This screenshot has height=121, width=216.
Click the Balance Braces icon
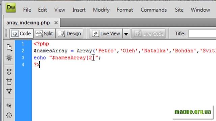(x=9, y=115)
